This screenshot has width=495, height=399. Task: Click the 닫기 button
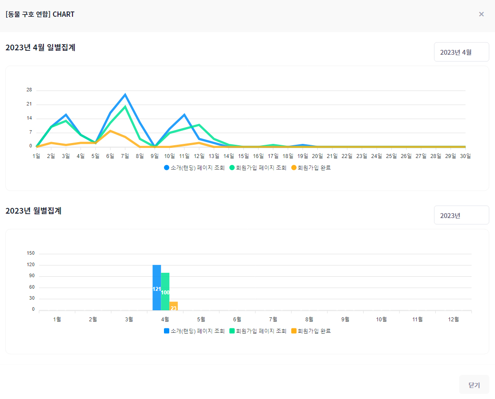(474, 385)
